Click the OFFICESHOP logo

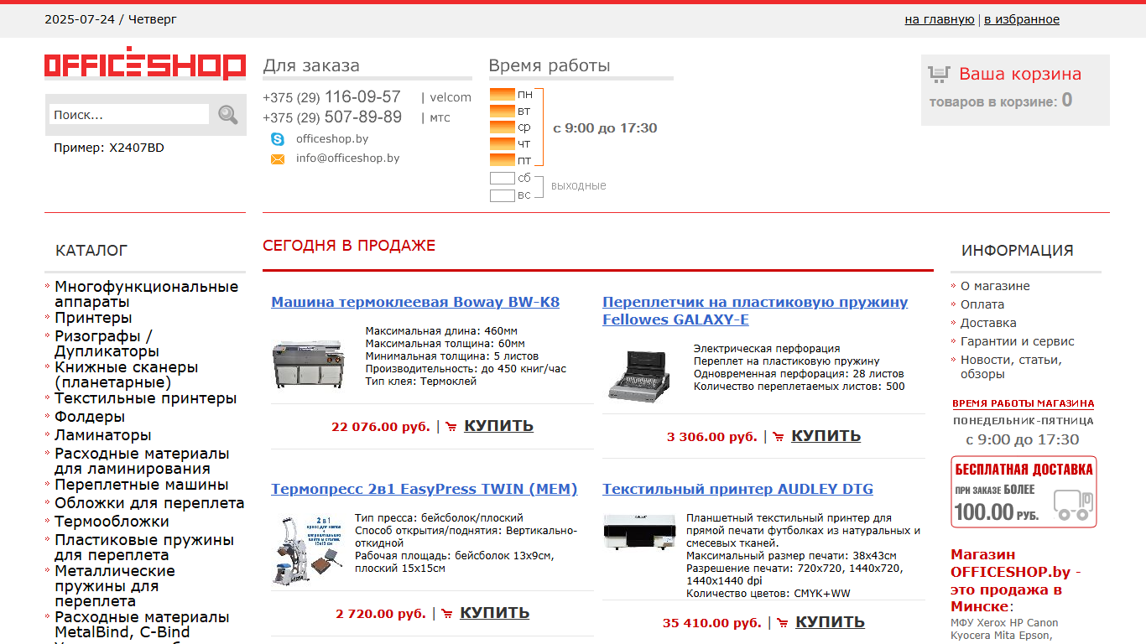tap(145, 63)
